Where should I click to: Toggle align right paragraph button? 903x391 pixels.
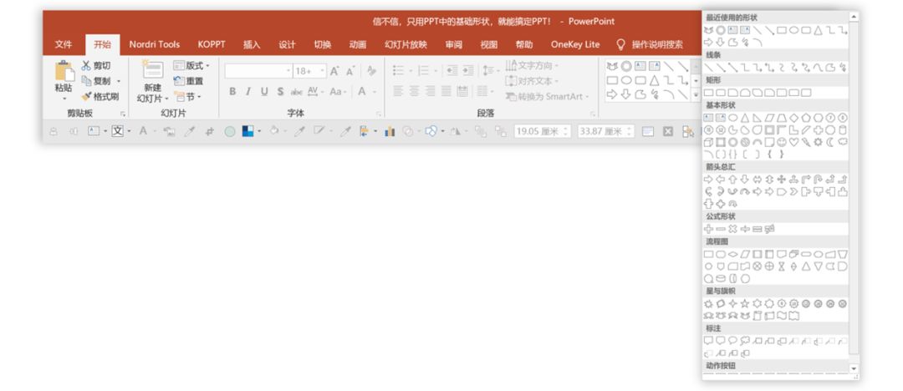(431, 91)
